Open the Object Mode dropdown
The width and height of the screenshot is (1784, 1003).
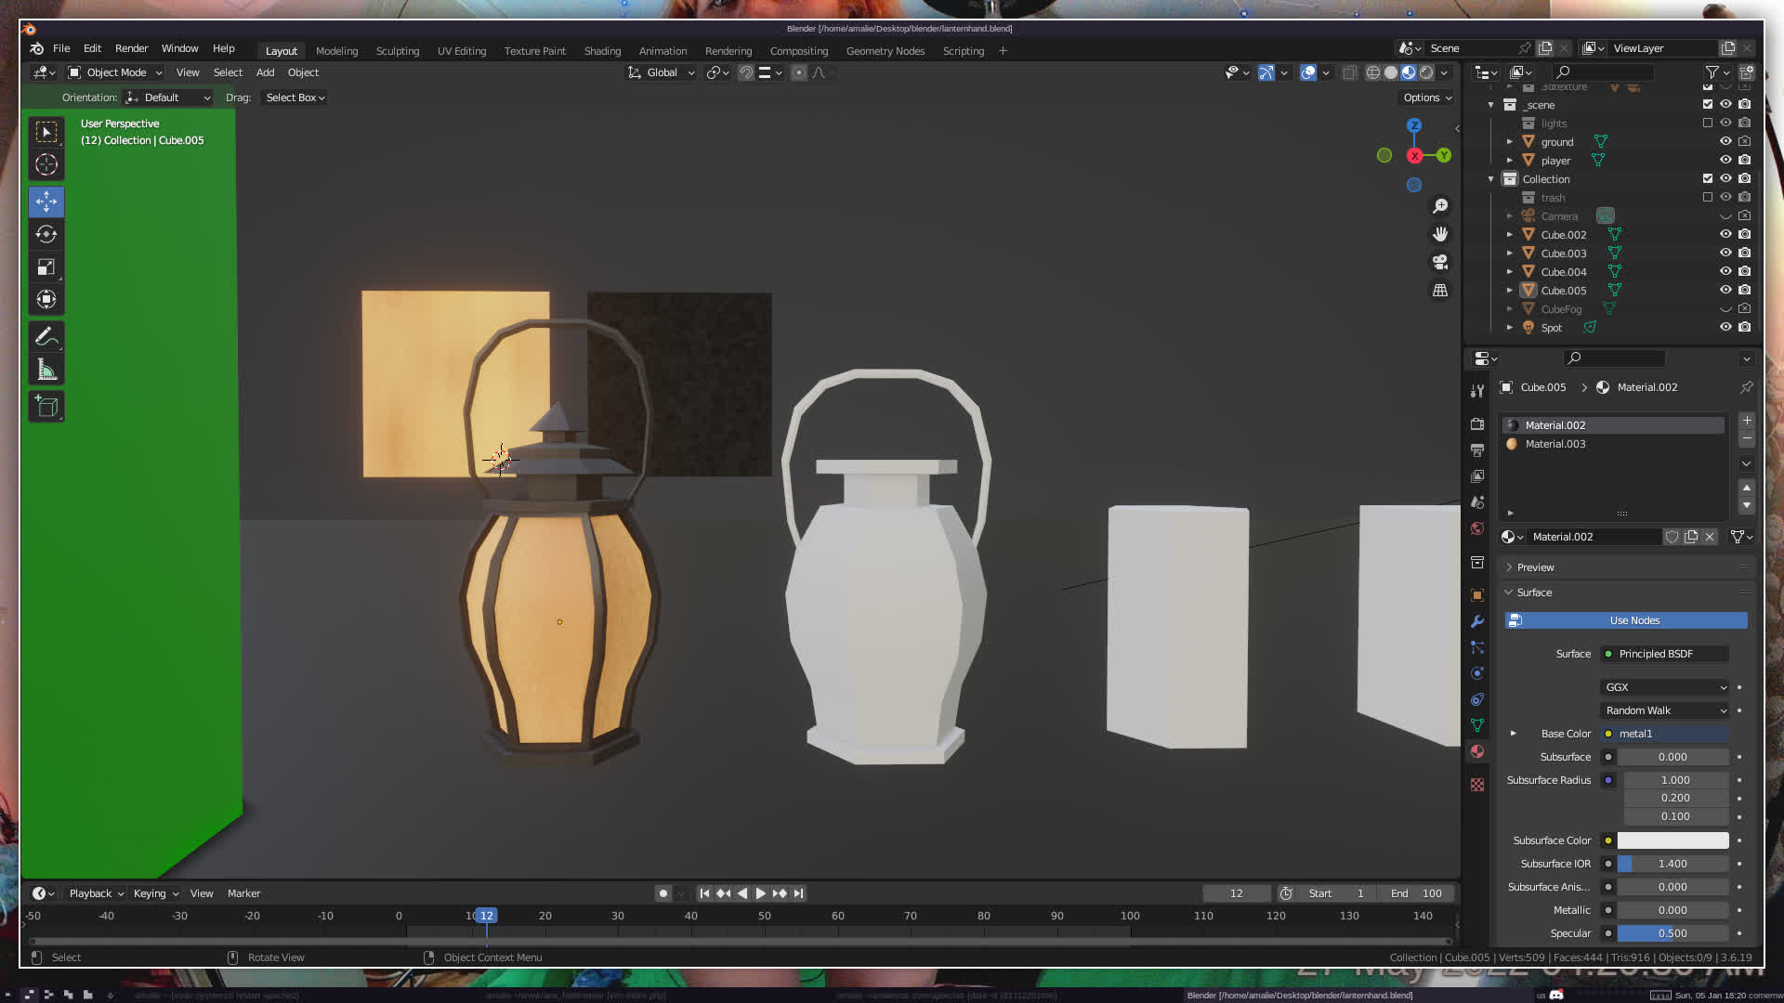click(116, 72)
